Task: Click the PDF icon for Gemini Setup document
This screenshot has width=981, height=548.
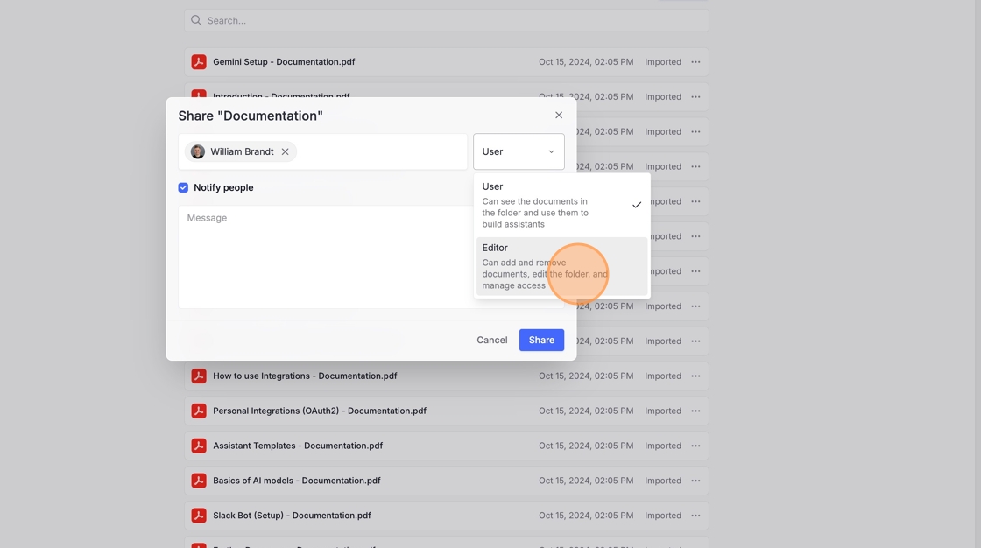Action: click(199, 62)
